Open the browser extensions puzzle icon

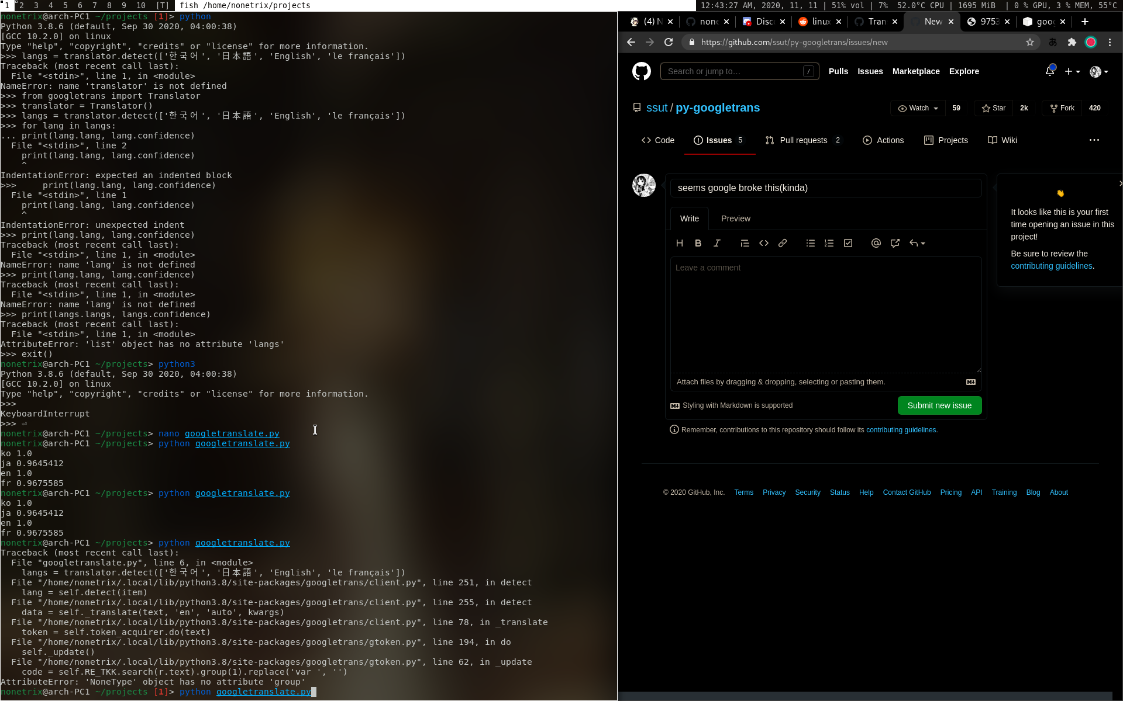(1072, 43)
